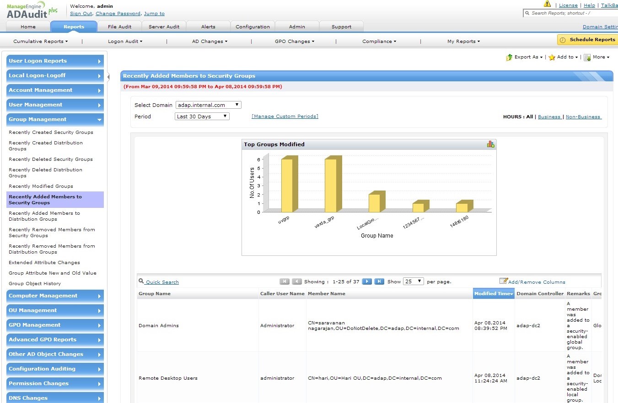
Task: Click the warning alert icon at top
Action: (547, 4)
